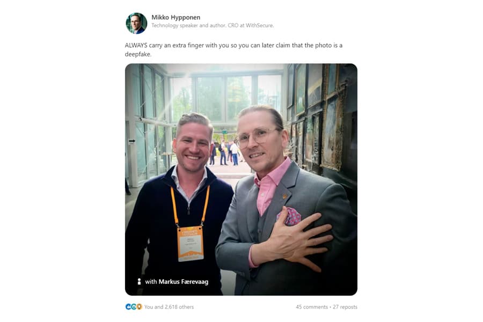Click the tagged-person icon on the photo
Viewport: 483px width, 322px height.
[x=139, y=281]
